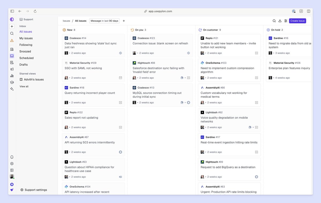Open Advith's Issues starred view
This screenshot has height=203, width=321.
point(32,80)
